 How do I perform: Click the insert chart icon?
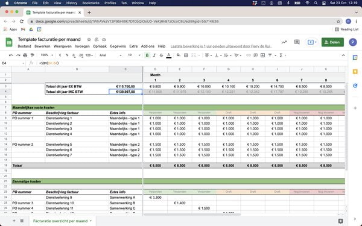262,55
